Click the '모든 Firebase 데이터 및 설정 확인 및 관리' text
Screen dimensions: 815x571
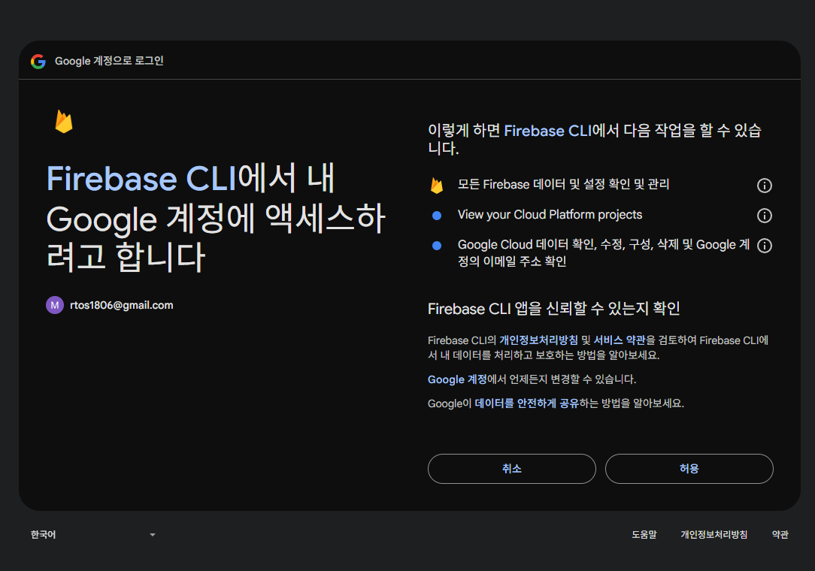[x=563, y=184]
